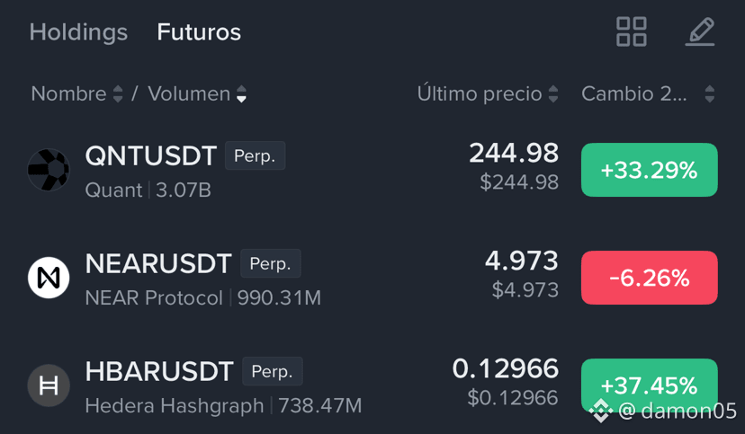Tap the Quant coin logo
The image size is (745, 434).
tap(49, 170)
